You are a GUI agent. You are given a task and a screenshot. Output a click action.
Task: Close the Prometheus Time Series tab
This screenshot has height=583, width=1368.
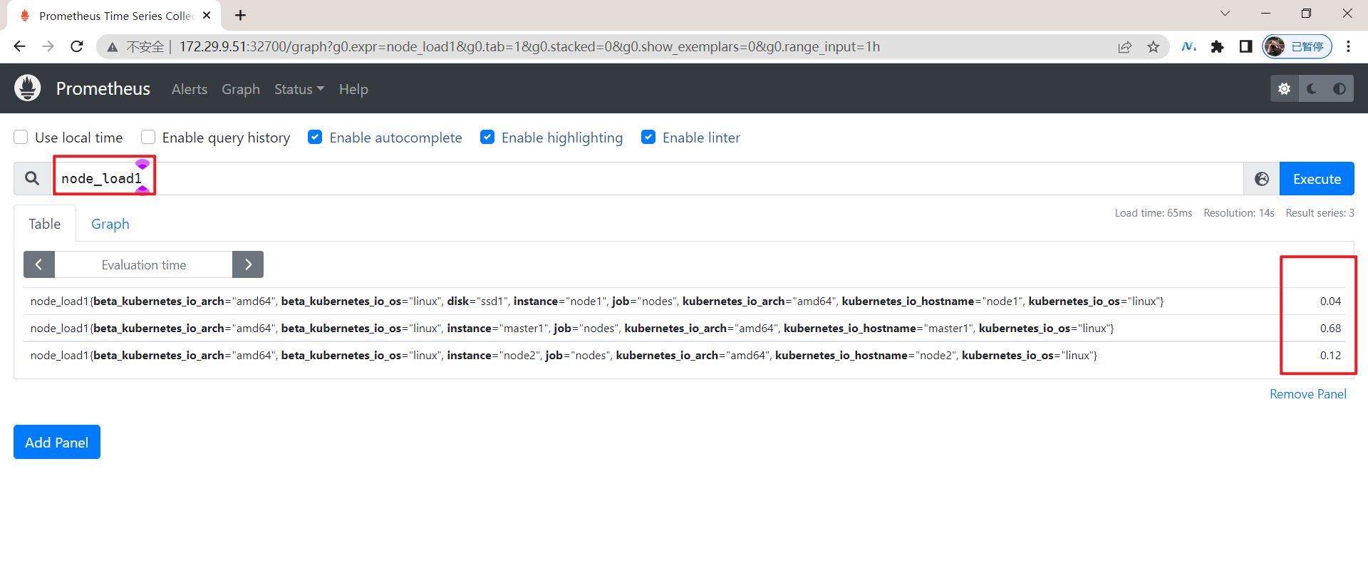coord(207,15)
